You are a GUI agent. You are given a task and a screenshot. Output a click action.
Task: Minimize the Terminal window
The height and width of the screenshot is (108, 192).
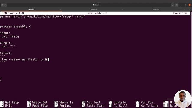181,5
